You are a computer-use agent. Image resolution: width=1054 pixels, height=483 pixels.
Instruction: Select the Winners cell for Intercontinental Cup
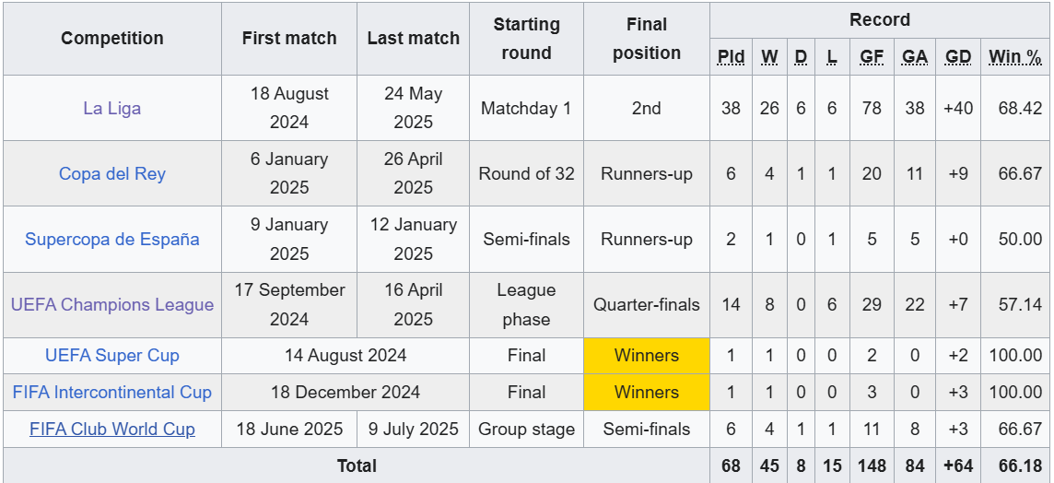(x=647, y=392)
